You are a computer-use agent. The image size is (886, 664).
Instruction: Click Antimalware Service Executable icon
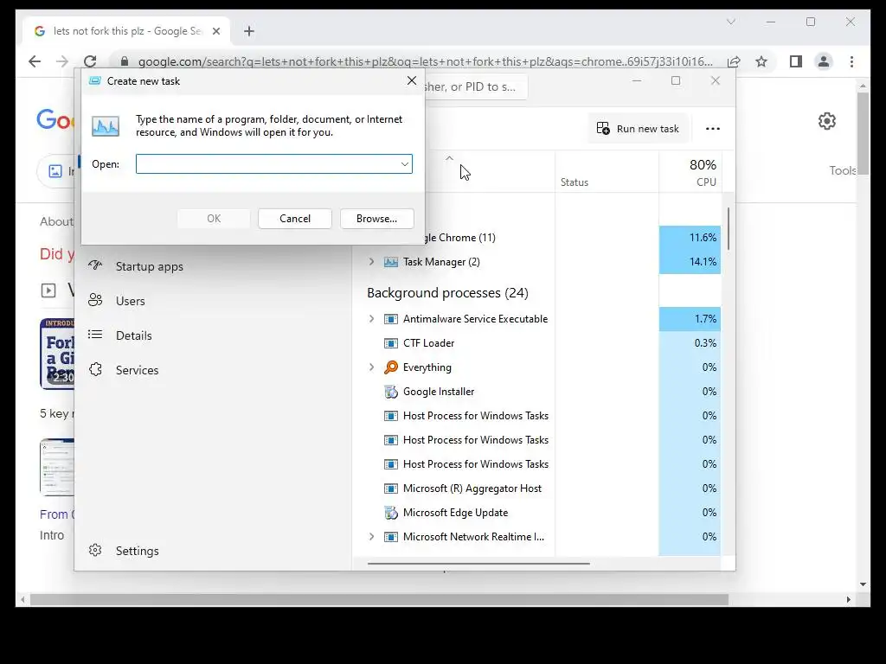tap(390, 319)
